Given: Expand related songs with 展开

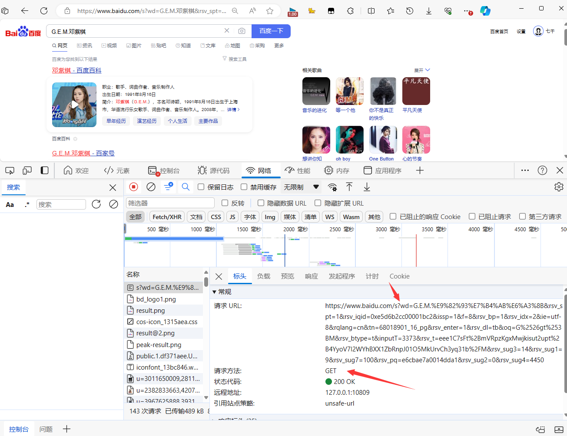Looking at the screenshot, I should pos(421,70).
